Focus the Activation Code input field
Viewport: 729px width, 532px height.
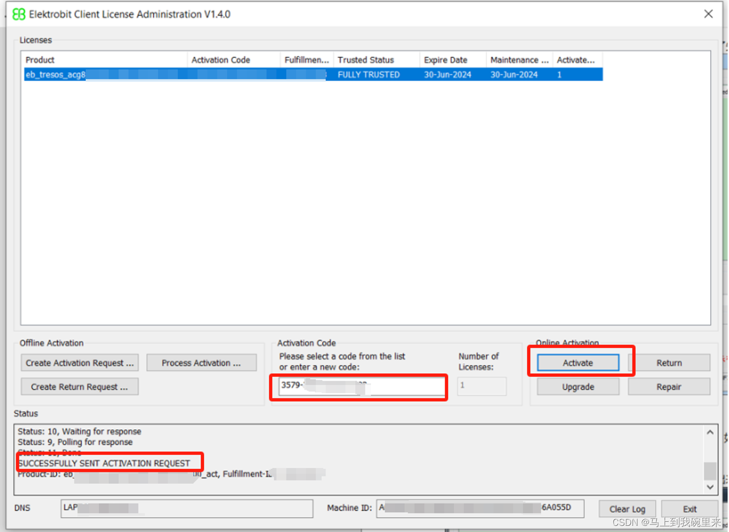point(361,386)
